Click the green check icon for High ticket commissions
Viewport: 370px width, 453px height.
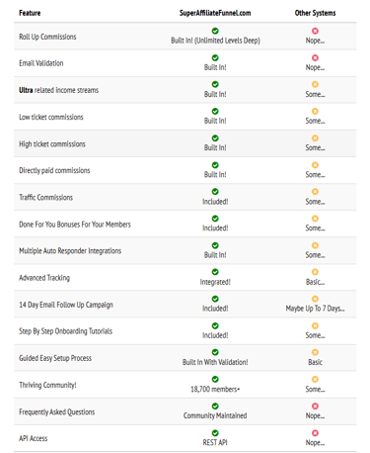click(215, 137)
